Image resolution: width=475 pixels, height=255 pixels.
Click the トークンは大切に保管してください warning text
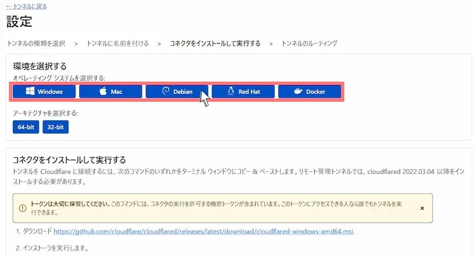[x=70, y=204]
